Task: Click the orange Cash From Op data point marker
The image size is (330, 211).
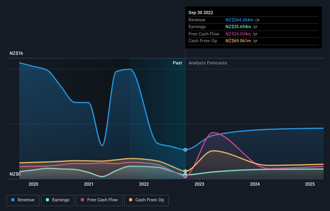Action: click(x=185, y=171)
